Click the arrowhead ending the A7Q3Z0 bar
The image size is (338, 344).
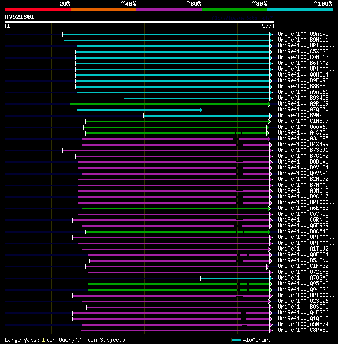pos(201,110)
